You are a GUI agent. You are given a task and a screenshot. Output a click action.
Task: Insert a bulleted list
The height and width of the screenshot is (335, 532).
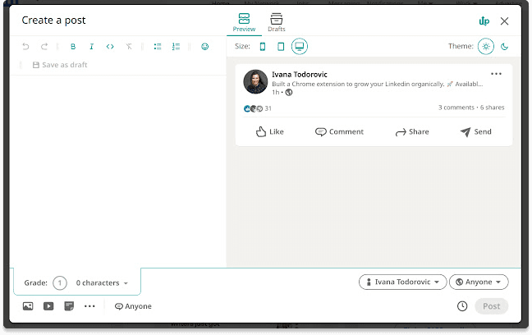(158, 47)
